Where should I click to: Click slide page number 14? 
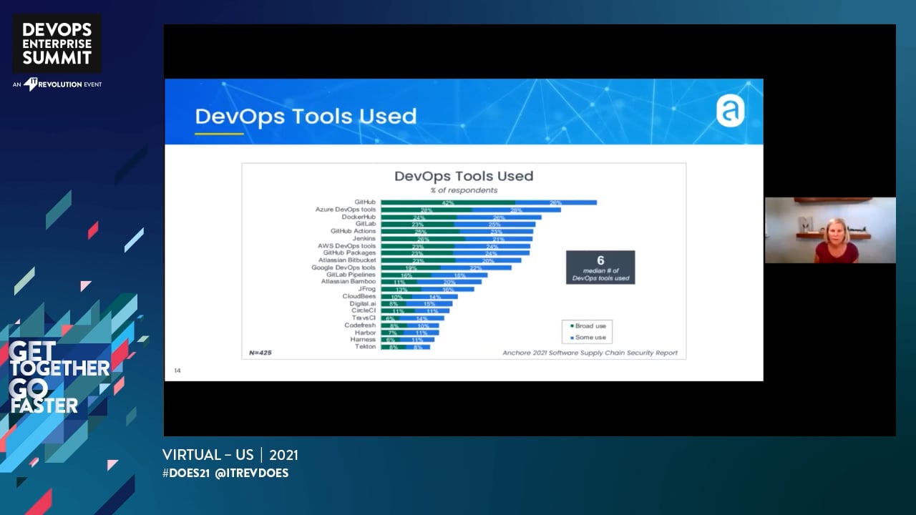click(177, 371)
